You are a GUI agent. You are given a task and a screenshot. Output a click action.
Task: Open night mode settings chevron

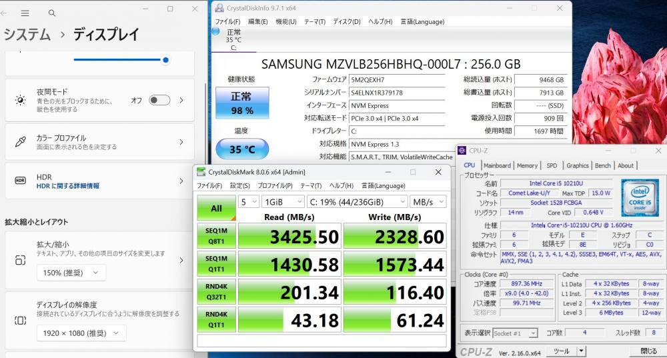click(181, 101)
